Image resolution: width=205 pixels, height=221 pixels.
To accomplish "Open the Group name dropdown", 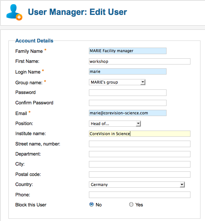I will [x=117, y=82].
